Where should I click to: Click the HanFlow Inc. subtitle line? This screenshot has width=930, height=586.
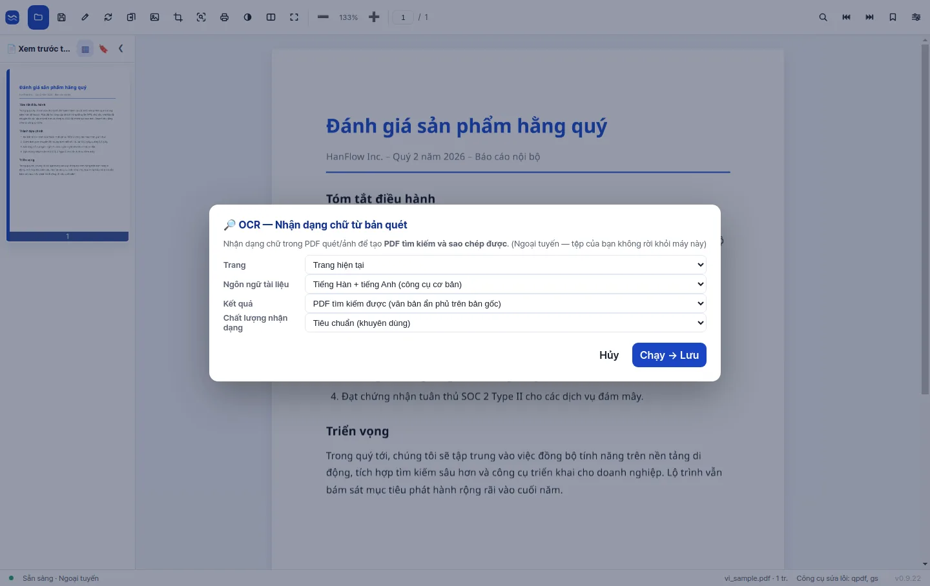[433, 157]
